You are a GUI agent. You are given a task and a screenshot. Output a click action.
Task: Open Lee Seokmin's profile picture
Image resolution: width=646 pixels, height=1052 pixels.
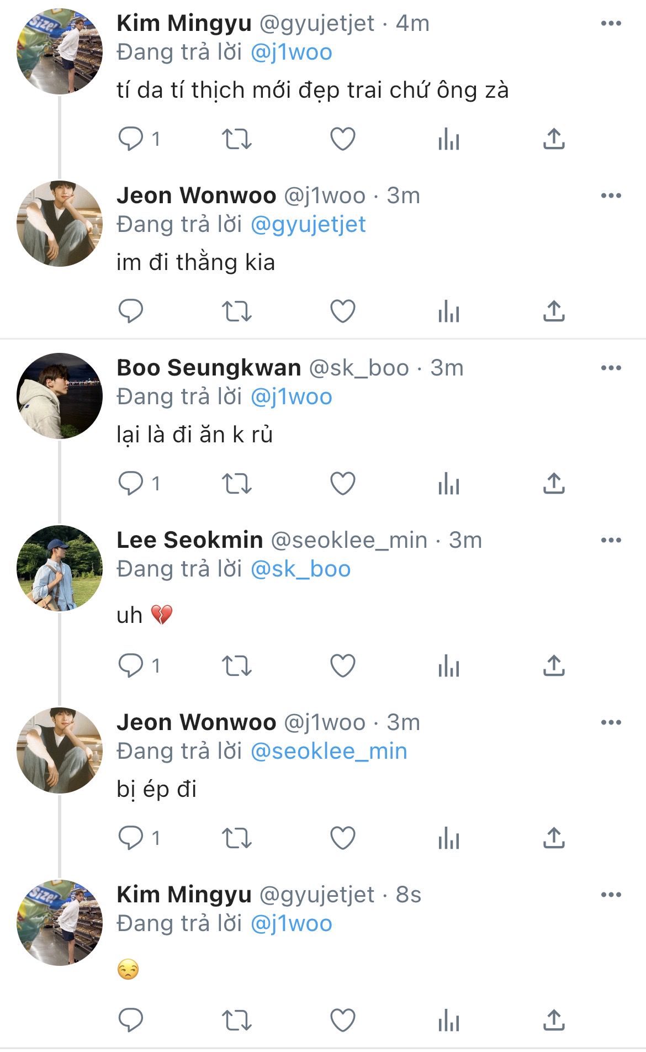click(60, 568)
